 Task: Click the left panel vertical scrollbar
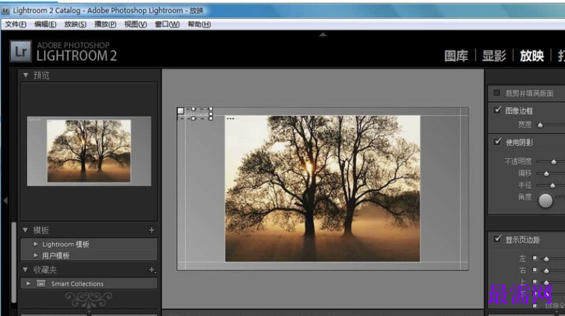point(14,263)
